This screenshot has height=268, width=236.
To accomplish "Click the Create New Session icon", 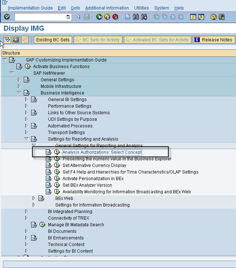I will (x=193, y=17).
